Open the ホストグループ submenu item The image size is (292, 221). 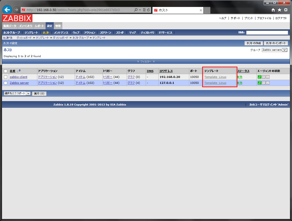(x=12, y=33)
